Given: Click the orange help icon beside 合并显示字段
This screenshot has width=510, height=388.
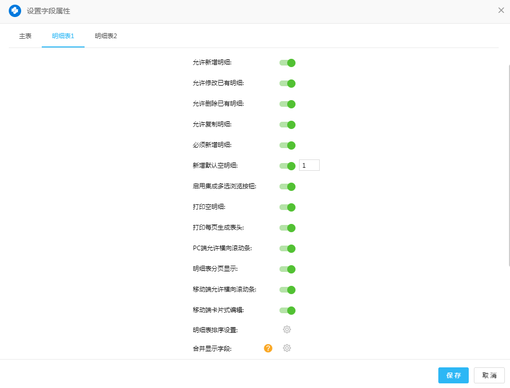Looking at the screenshot, I should pos(268,348).
